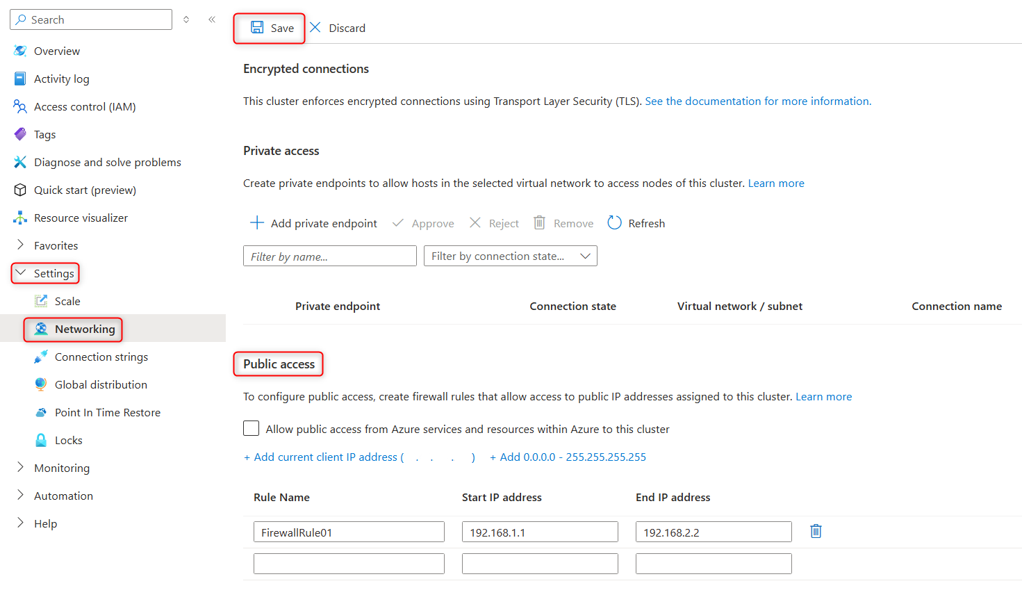This screenshot has width=1022, height=604.
Task: Select Networking in the sidebar
Action: coord(73,328)
